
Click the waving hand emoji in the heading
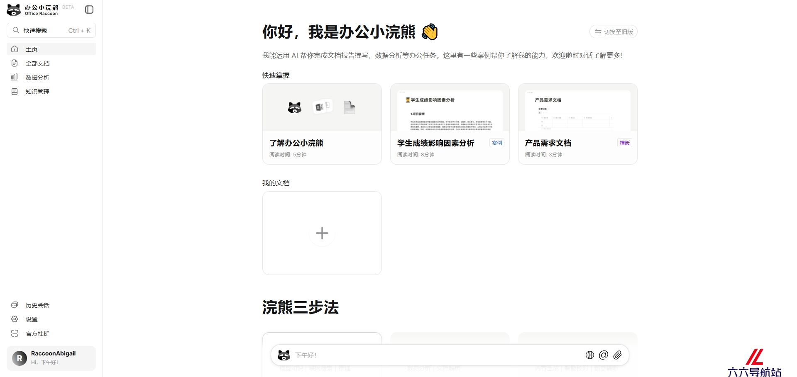click(430, 32)
